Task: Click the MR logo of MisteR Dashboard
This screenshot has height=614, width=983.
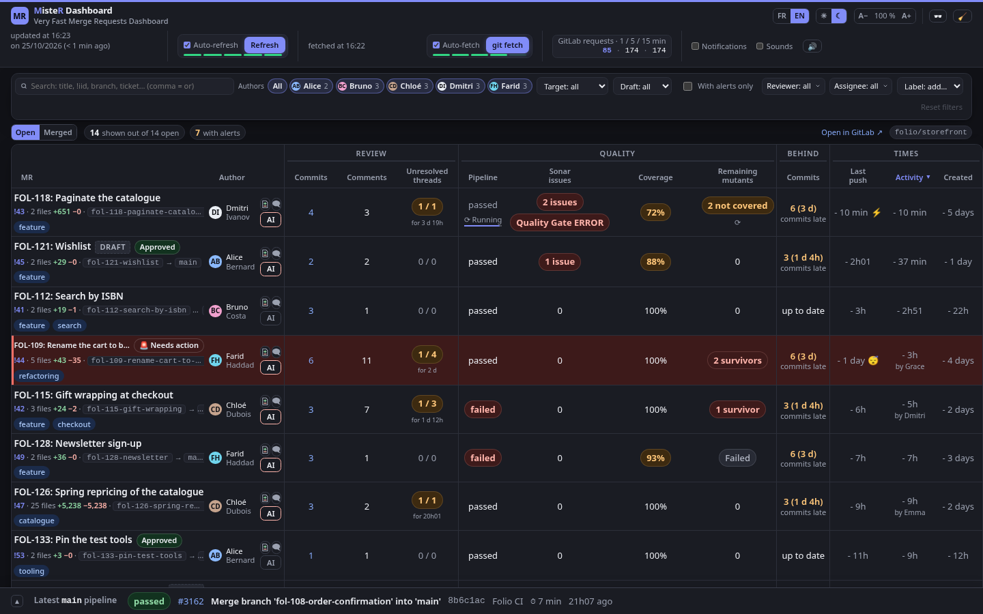Action: pos(20,16)
